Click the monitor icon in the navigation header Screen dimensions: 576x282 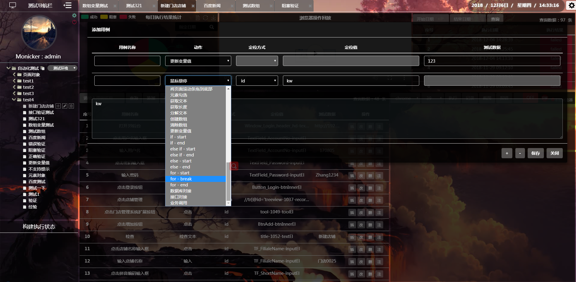pyautogui.click(x=13, y=5)
